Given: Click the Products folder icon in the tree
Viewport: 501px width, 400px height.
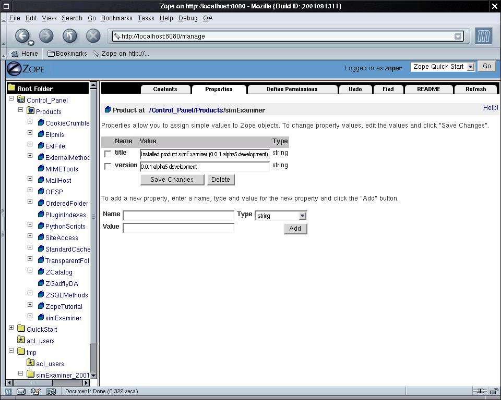Looking at the screenshot, I should pyautogui.click(x=31, y=111).
